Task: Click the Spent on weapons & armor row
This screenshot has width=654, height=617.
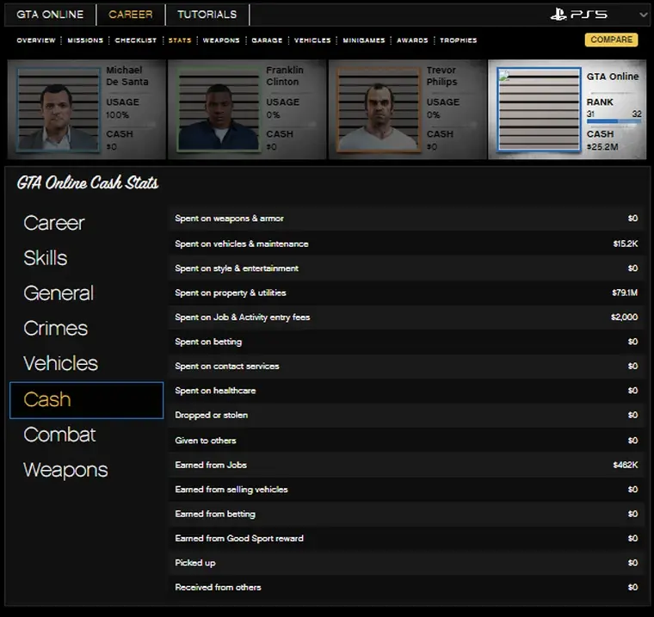Action: point(406,219)
